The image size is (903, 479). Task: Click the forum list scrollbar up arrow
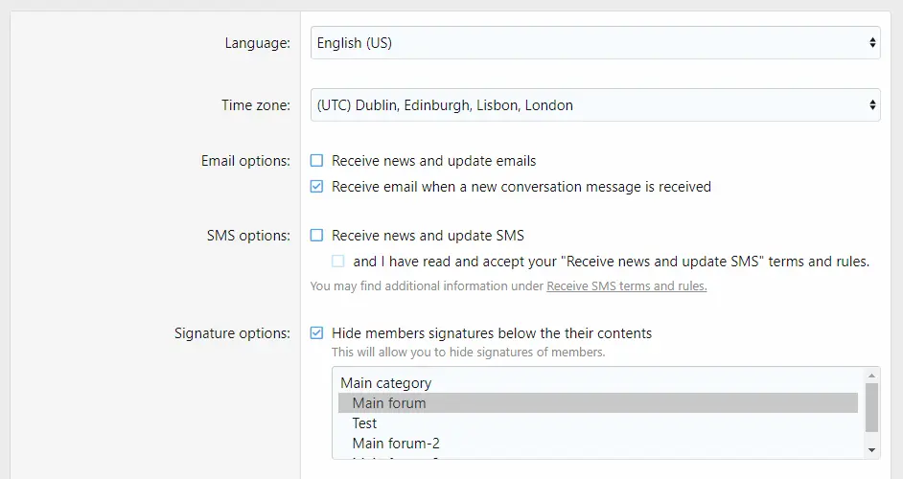(x=872, y=376)
